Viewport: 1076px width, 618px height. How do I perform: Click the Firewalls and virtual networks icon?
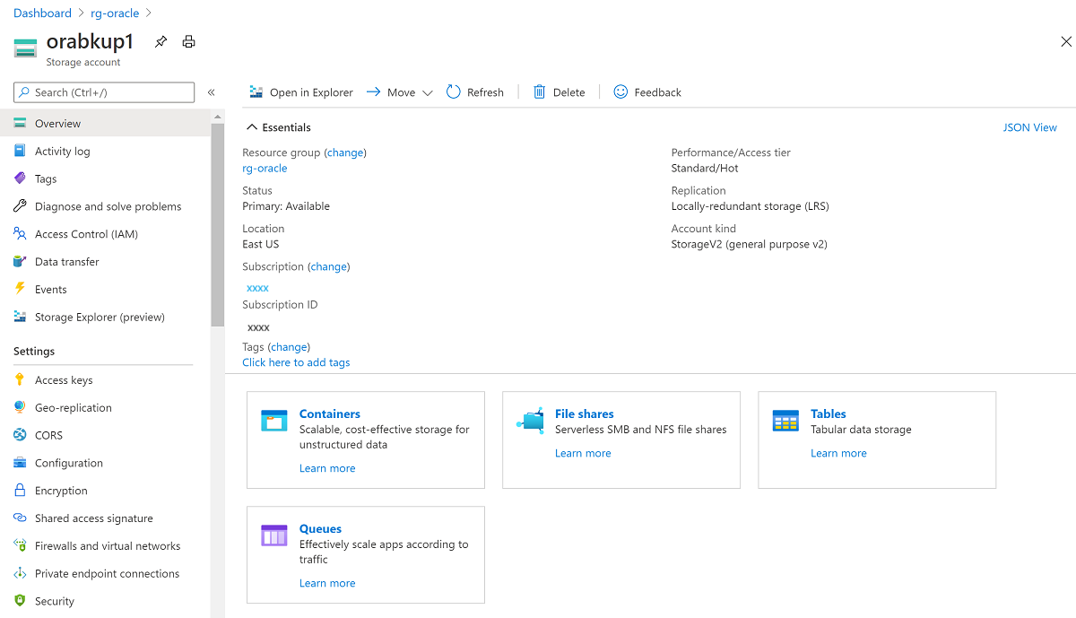tap(20, 546)
